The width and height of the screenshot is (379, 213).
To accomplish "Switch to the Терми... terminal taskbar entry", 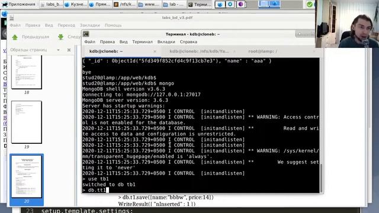I will pyautogui.click(x=200, y=4).
